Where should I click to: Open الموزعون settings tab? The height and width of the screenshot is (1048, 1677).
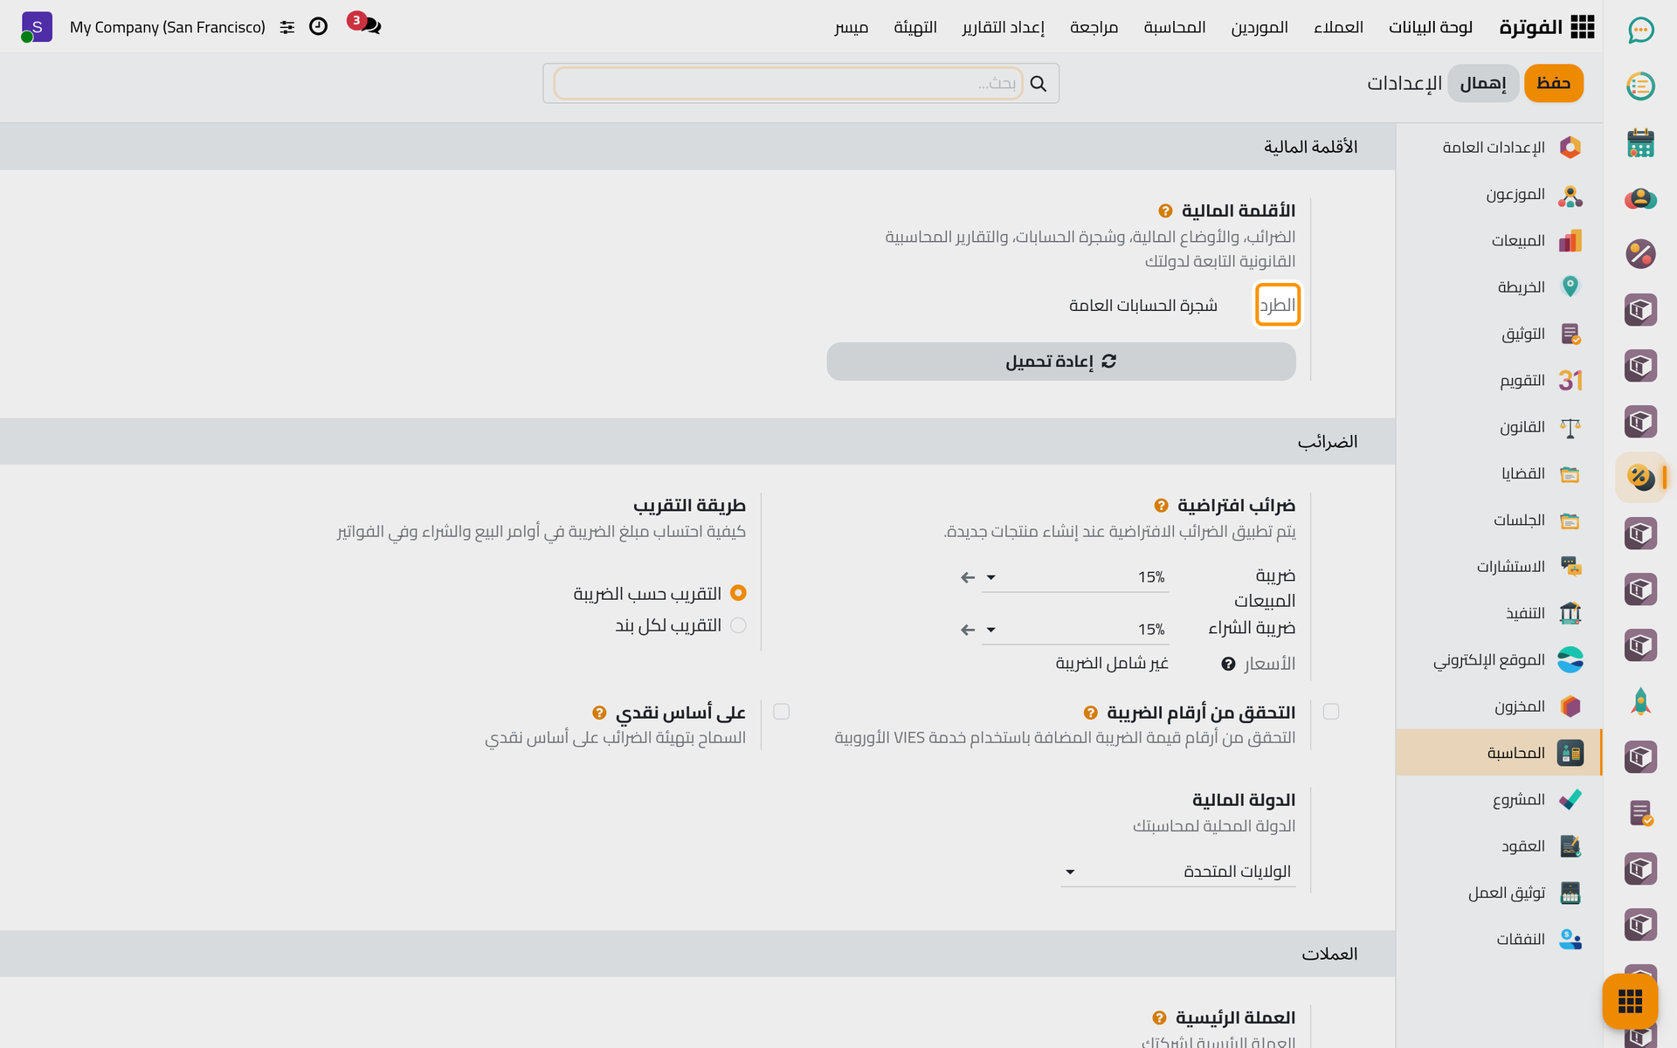click(1499, 194)
